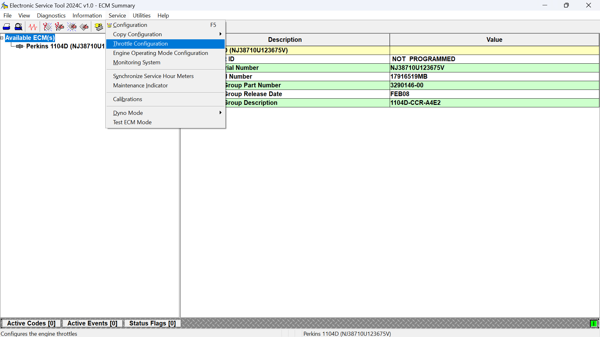
Task: Select Perkins 1104D tree item
Action: 65,46
